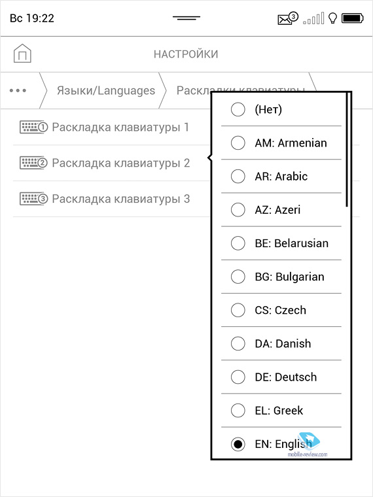Pull down the notification panel handle
The width and height of the screenshot is (373, 497).
point(186,18)
